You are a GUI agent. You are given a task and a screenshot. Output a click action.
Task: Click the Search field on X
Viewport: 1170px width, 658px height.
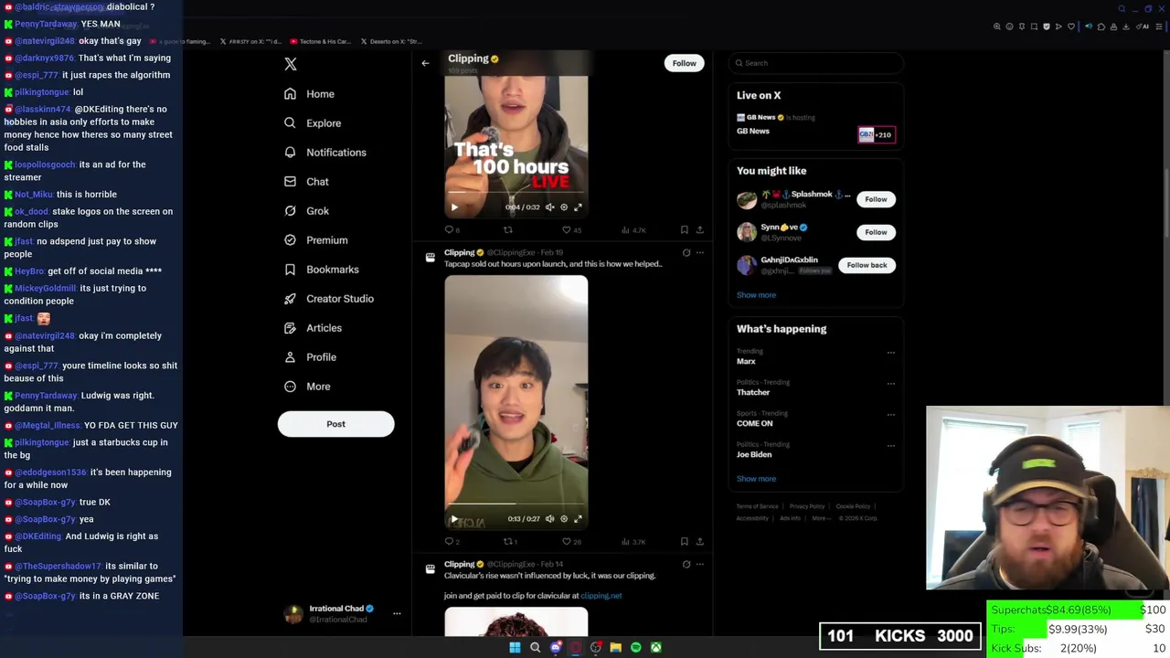[x=816, y=63]
